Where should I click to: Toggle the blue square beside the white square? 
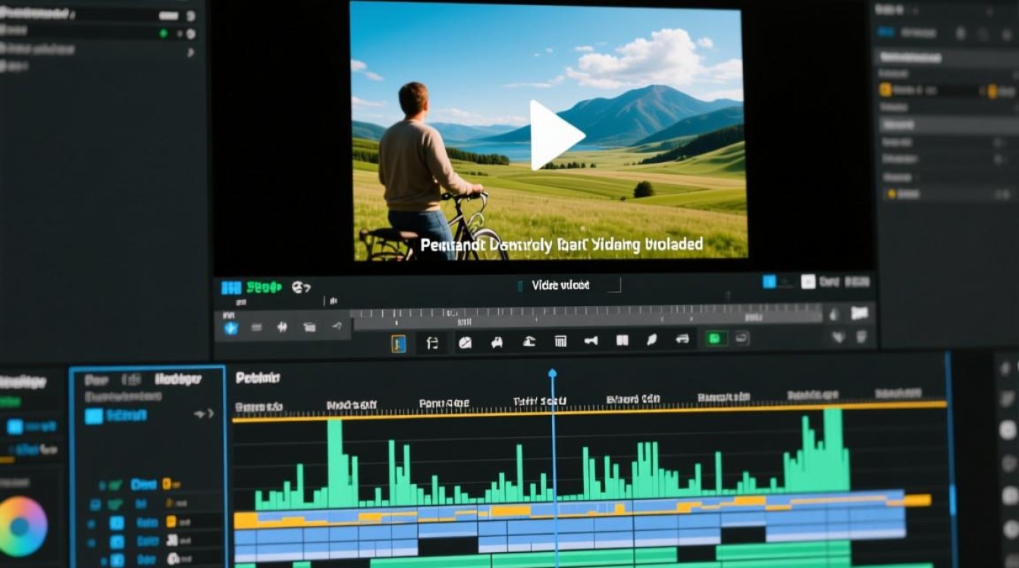click(x=769, y=282)
